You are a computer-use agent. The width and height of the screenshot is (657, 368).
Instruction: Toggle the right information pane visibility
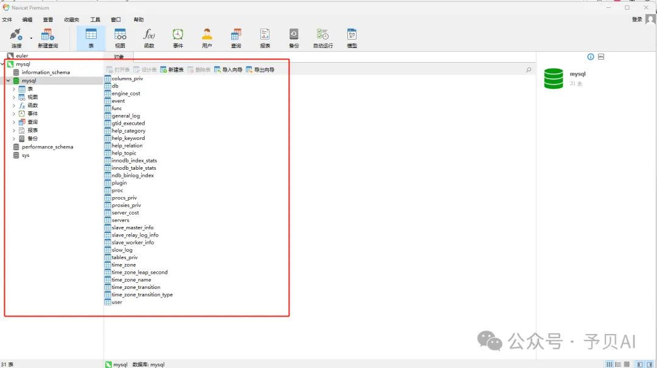(x=650, y=364)
